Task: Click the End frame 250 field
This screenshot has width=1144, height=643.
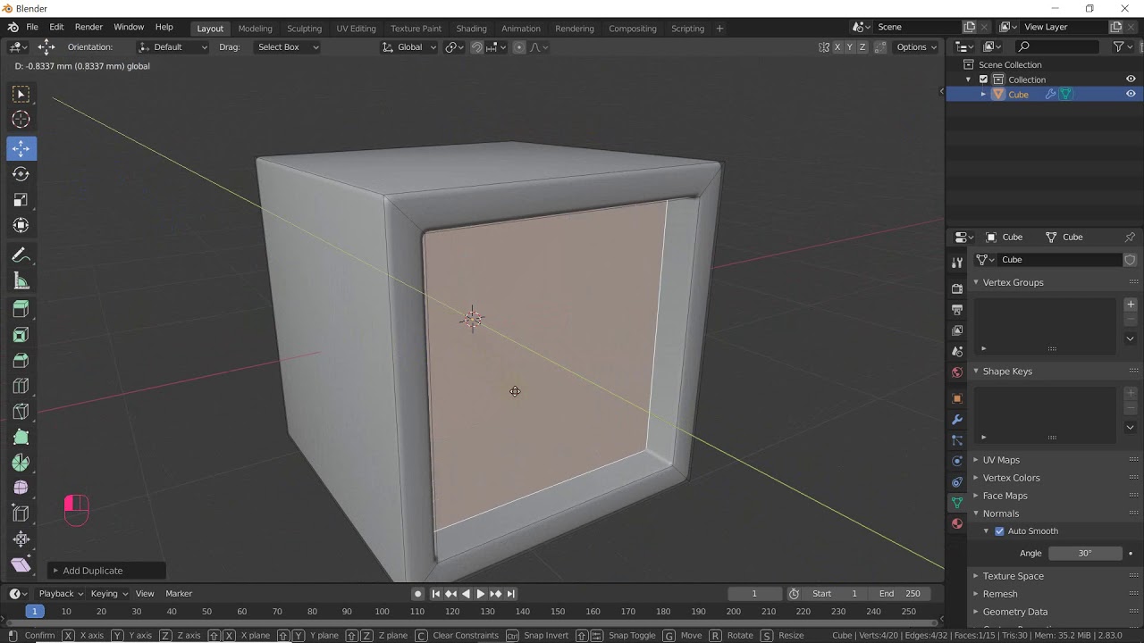Action: point(899,594)
